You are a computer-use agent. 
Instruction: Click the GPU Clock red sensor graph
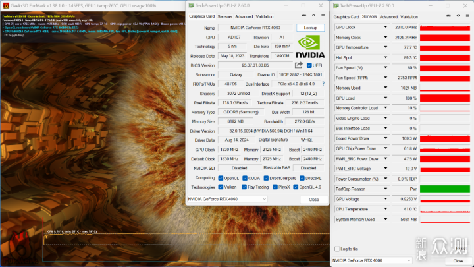[444, 27]
